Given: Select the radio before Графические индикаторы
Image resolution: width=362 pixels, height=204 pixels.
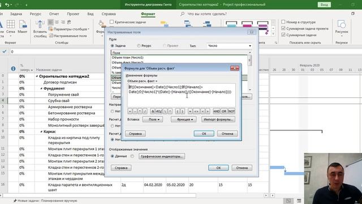Looking at the screenshot, I should click(132, 156).
